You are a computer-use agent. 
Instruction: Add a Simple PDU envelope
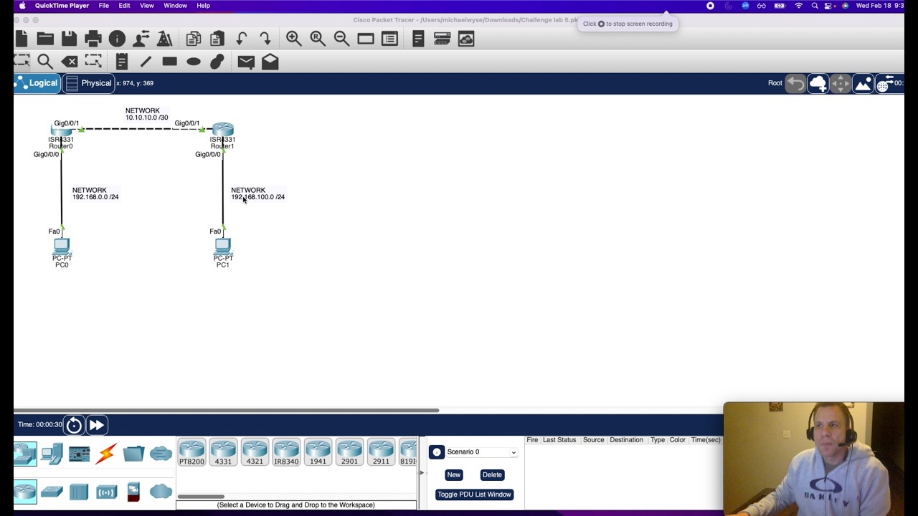click(246, 62)
